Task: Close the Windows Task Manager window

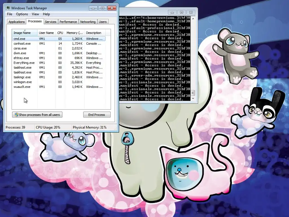Action: [112, 8]
